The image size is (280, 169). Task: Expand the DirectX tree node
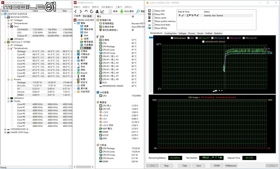pos(75,73)
